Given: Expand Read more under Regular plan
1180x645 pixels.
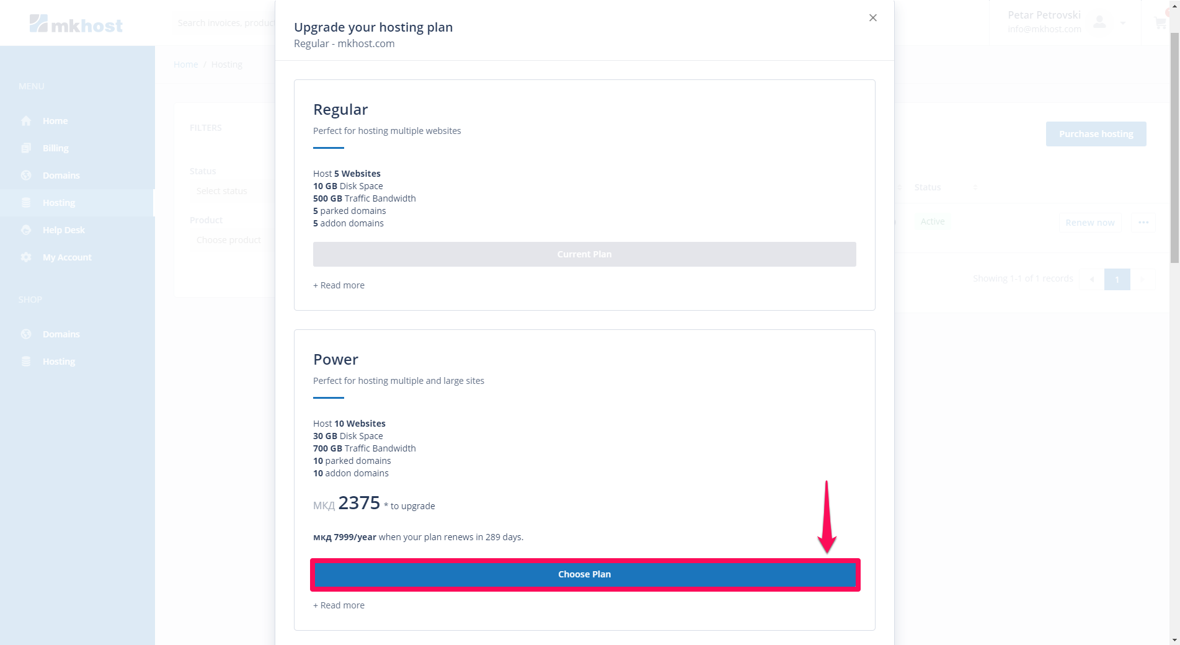Looking at the screenshot, I should (x=339, y=285).
